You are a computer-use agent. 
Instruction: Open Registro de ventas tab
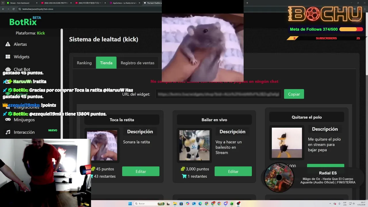point(137,63)
